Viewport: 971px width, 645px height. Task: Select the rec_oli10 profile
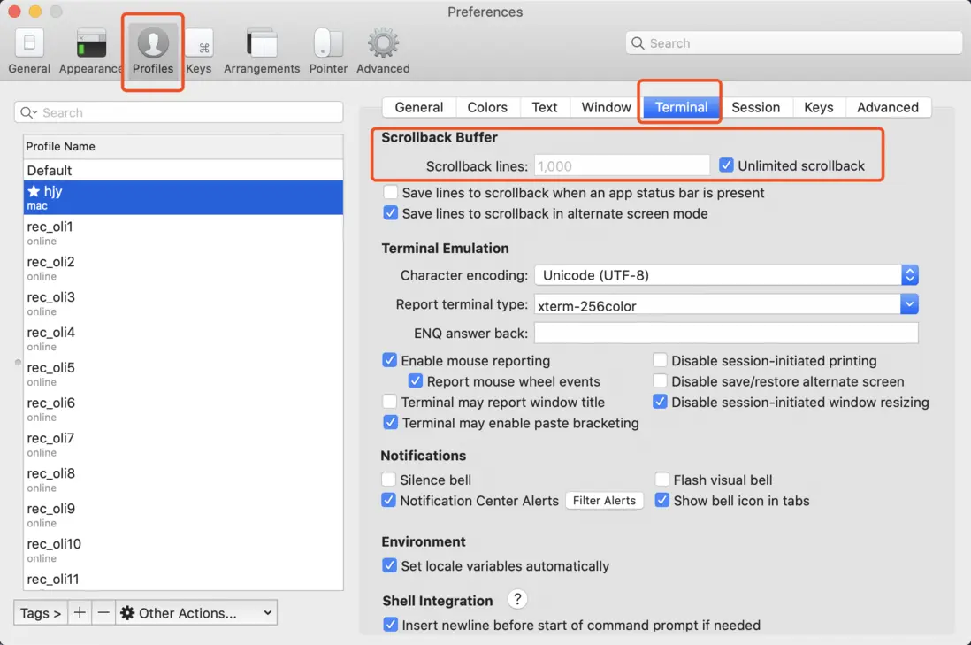click(x=183, y=551)
